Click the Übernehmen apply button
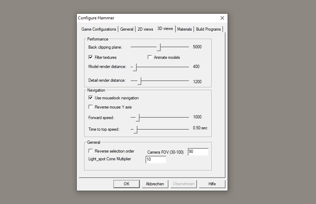Image resolution: width=316 pixels, height=204 pixels. (184, 184)
